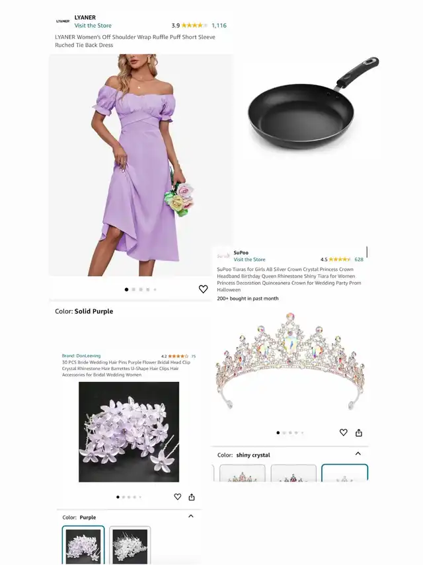
Task: Choose the white hair pins color variant
Action: point(130,545)
